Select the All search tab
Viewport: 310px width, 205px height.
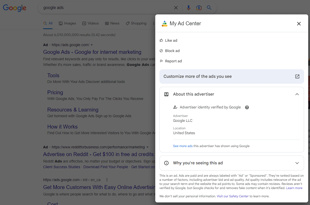48,23
